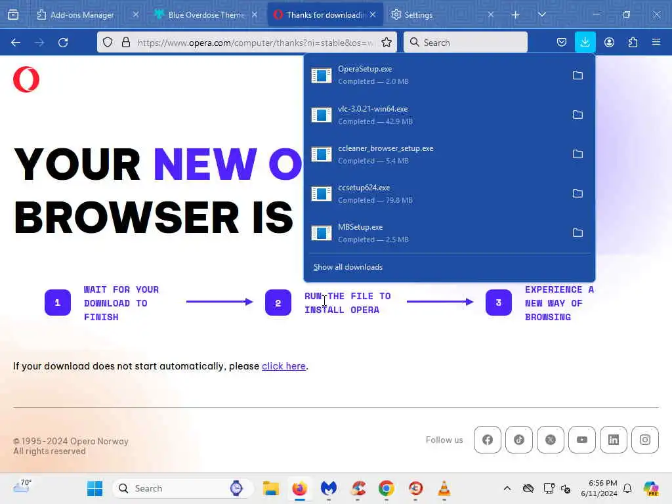
Task: Click the Opera logo on page
Action: coord(26,79)
